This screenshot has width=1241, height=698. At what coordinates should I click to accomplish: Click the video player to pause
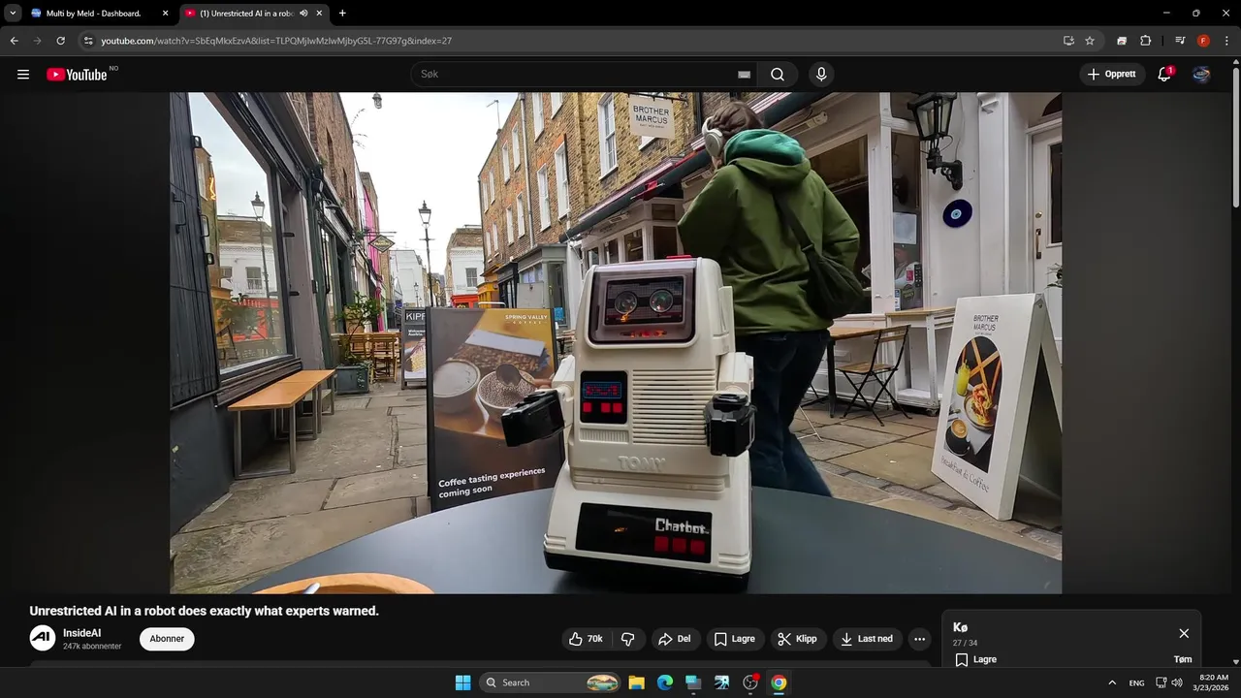tap(616, 343)
